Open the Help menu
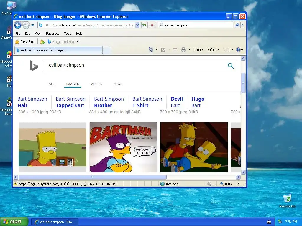Image resolution: width=302 pixels, height=226 pixels. (x=79, y=34)
